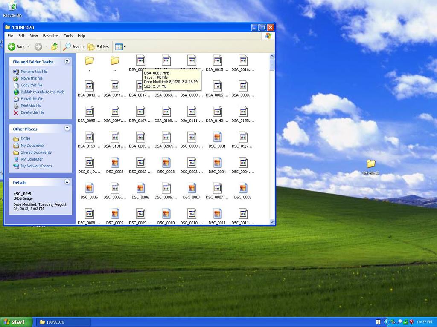Click the 100NCD70 taskbar button

[63, 322]
